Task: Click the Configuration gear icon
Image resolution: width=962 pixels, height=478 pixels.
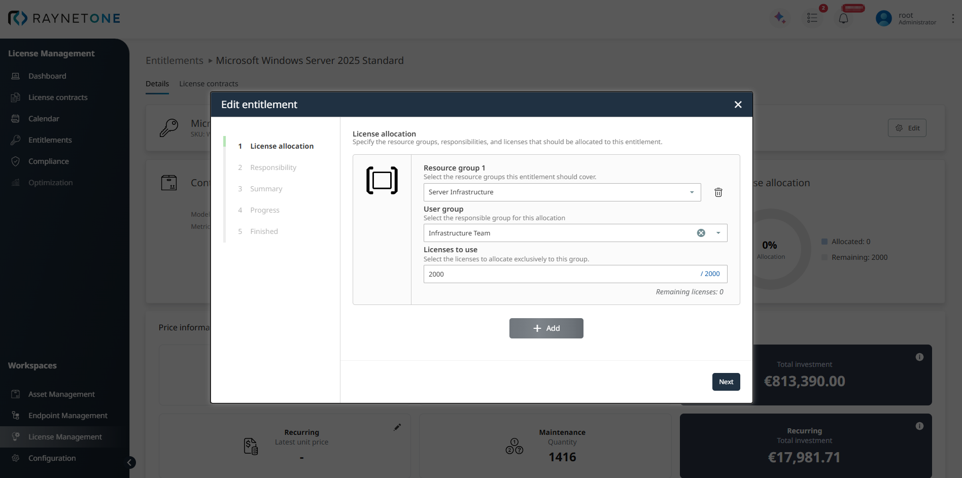Action: point(16,458)
